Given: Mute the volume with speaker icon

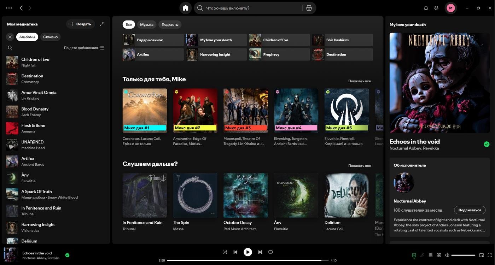Looking at the screenshot, I should pyautogui.click(x=447, y=255).
